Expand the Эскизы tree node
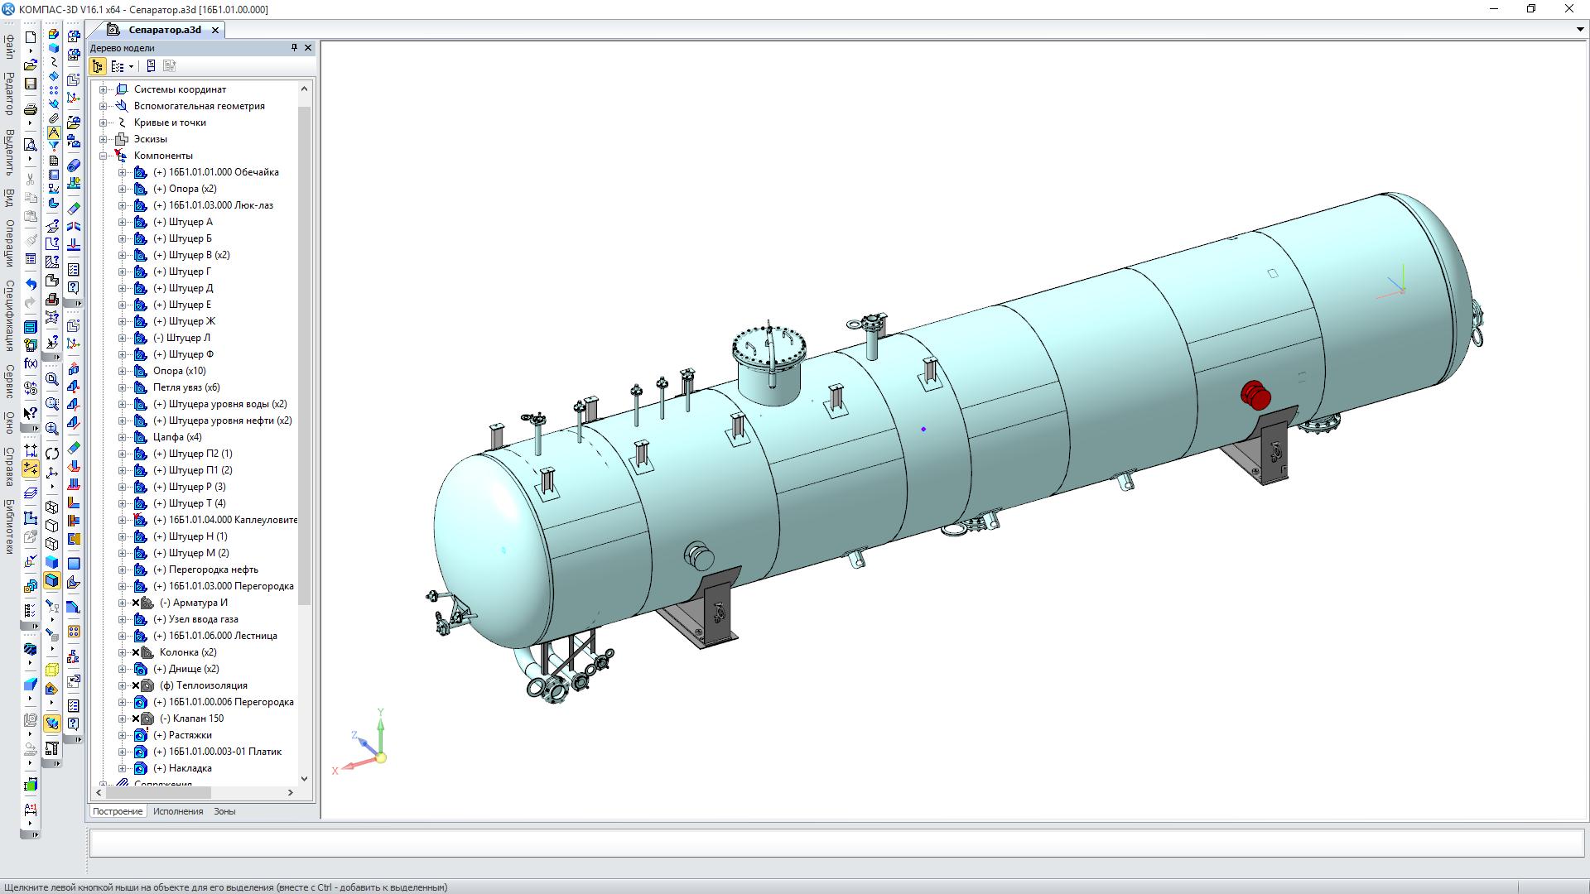The height and width of the screenshot is (894, 1590). [x=104, y=139]
